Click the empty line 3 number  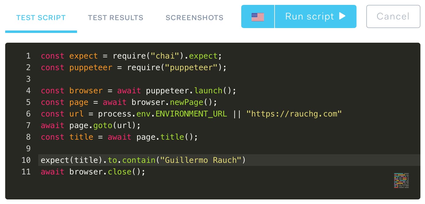(x=28, y=79)
